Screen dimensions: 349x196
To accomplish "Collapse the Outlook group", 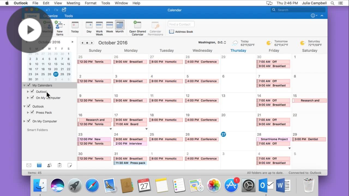I will (x=24, y=106).
